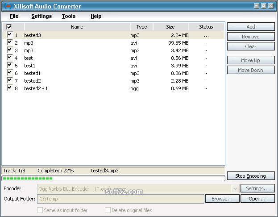The width and height of the screenshot is (278, 217).
Task: Click the 0.86 MB size value
Action: pos(179,73)
